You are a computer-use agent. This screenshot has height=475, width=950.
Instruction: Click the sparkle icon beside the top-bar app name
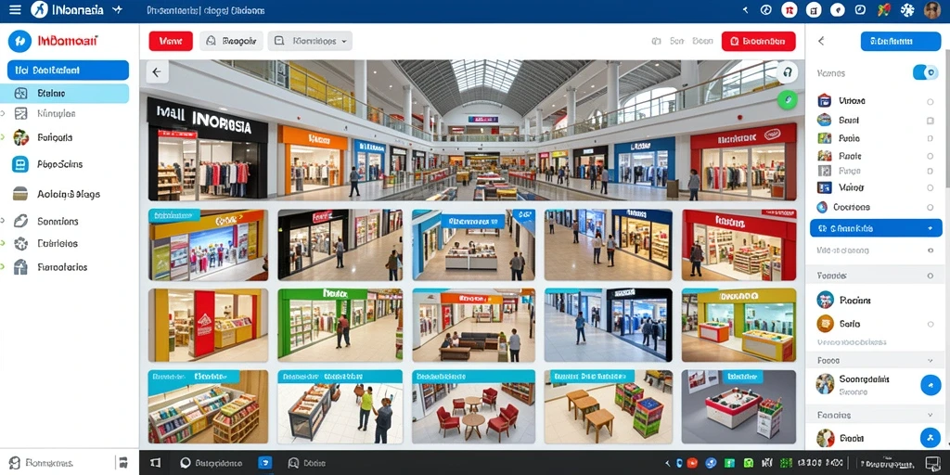tap(118, 9)
